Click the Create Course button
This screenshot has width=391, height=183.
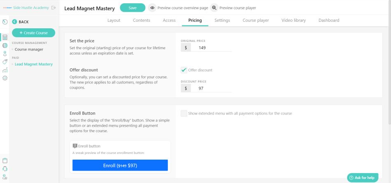click(34, 33)
